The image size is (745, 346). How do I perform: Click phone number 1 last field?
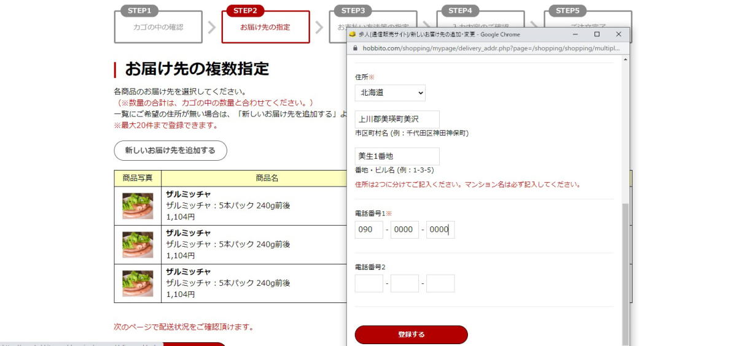click(x=440, y=229)
